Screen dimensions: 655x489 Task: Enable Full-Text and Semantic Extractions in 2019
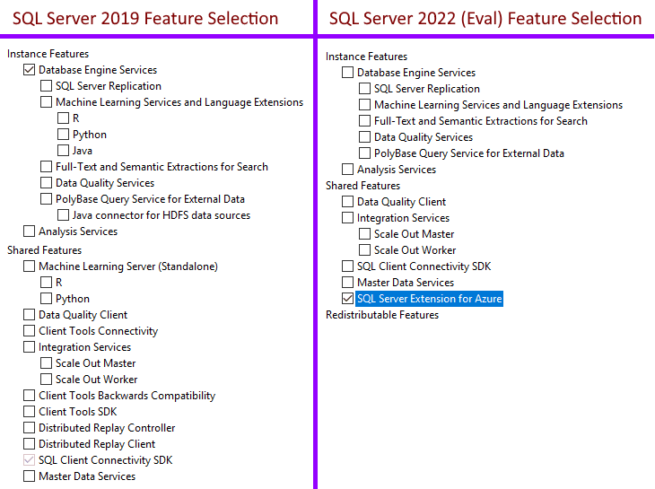coord(46,167)
